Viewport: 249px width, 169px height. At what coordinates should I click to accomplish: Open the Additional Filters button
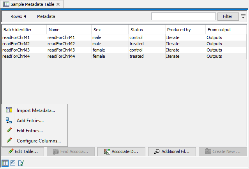pyautogui.click(x=172, y=151)
